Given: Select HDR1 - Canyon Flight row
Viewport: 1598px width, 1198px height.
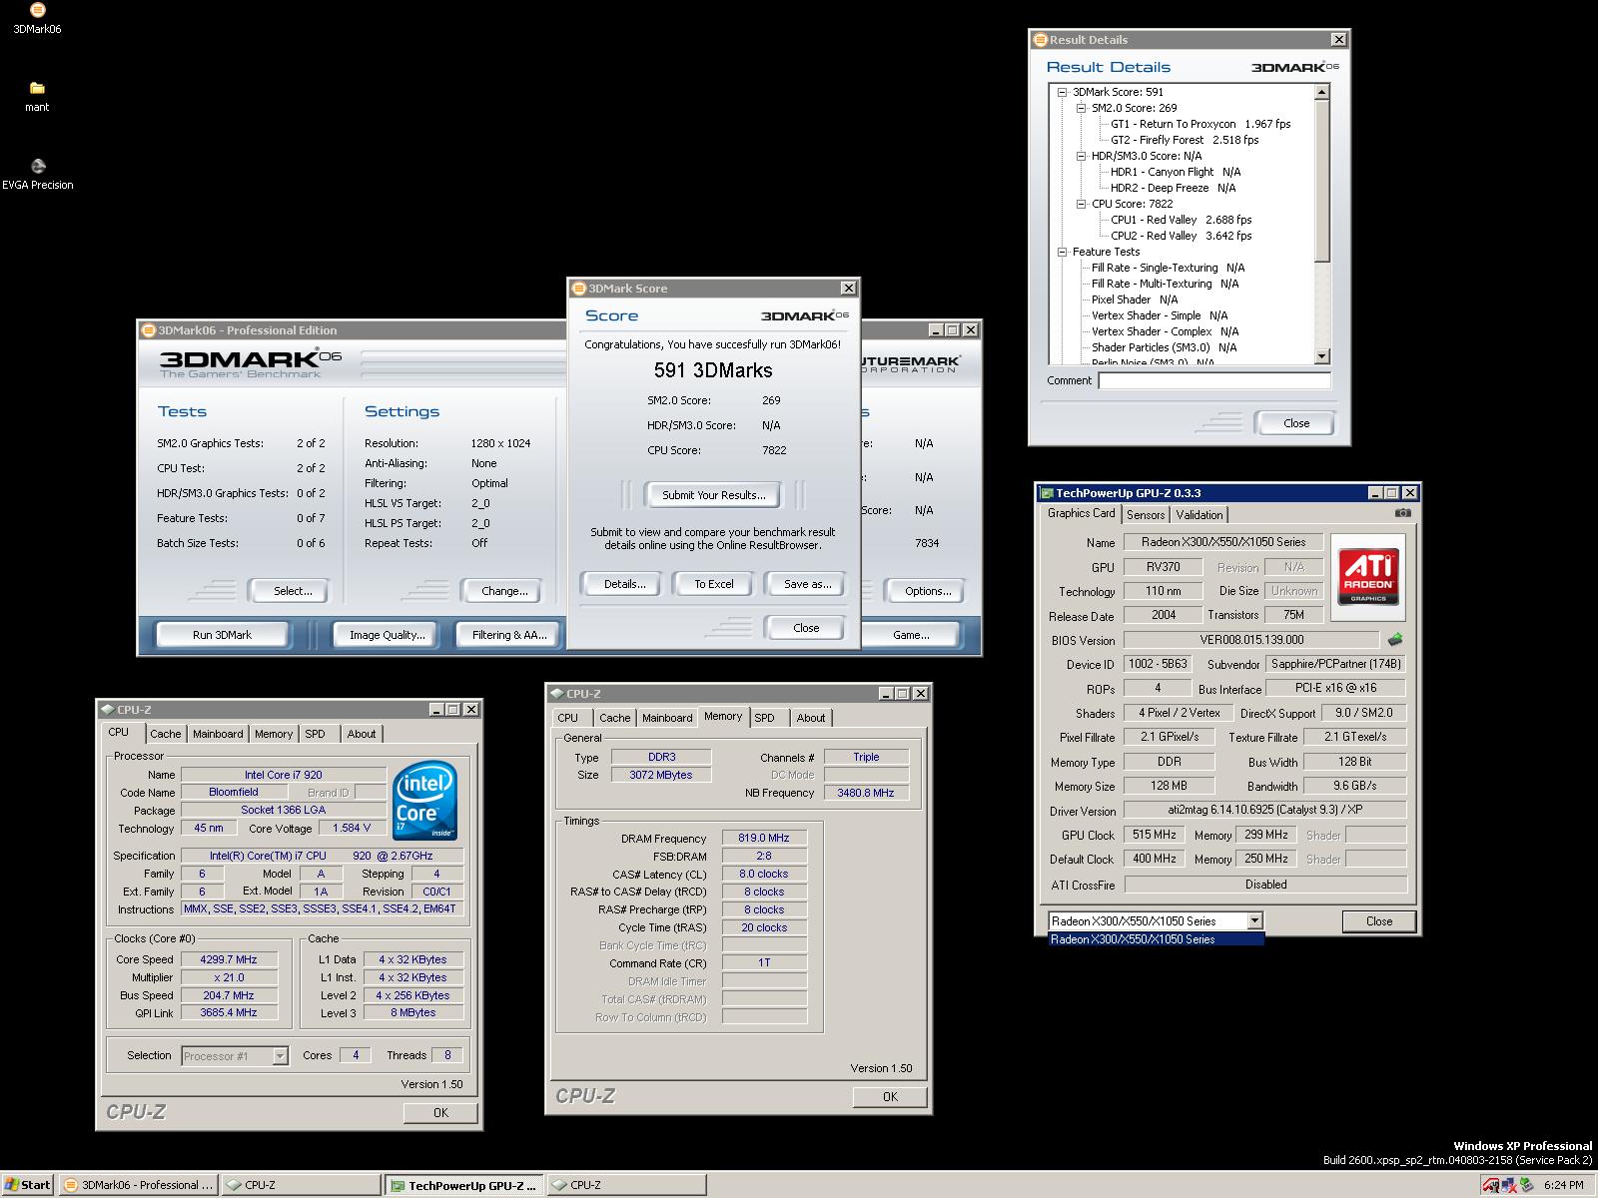Looking at the screenshot, I should point(1176,172).
